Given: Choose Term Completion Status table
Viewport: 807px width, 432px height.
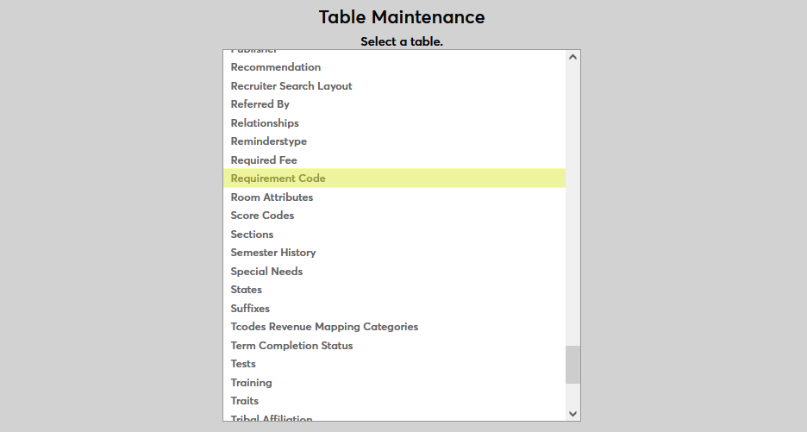Looking at the screenshot, I should point(291,346).
